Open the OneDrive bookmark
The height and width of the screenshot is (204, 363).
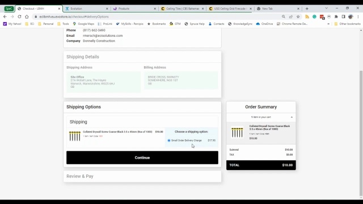264,24
